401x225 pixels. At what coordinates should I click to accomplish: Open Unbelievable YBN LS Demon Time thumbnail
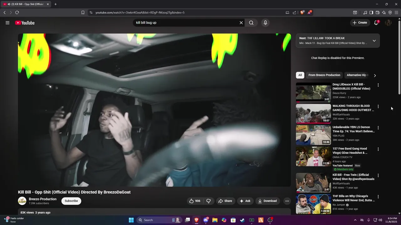tap(313, 135)
